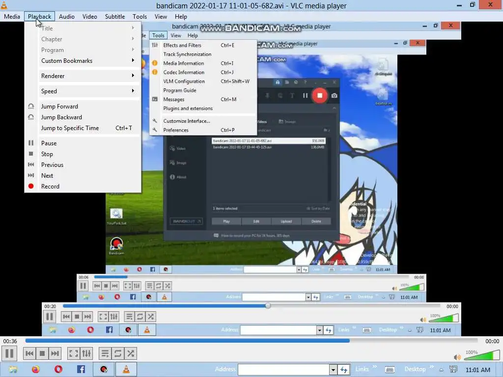Skip to next media in the main control bar
Viewport: 503px width, 377px height.
[55, 353]
